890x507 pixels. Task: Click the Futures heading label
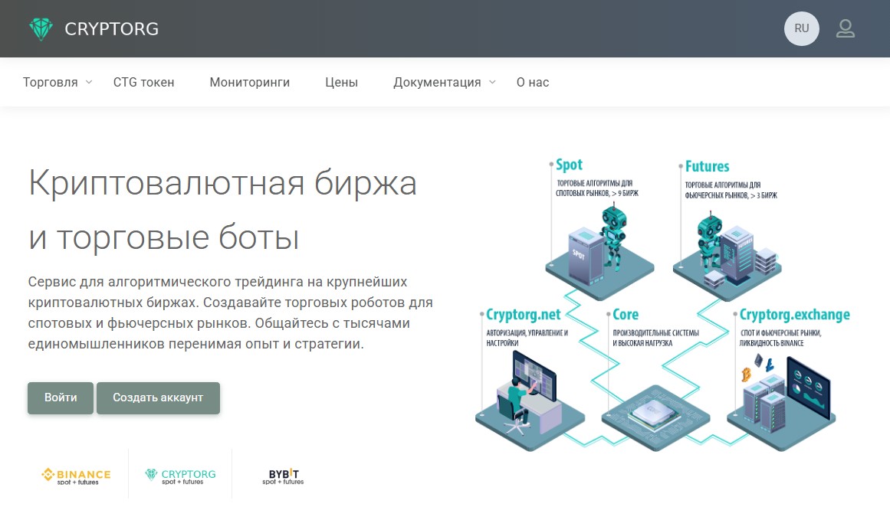click(708, 167)
